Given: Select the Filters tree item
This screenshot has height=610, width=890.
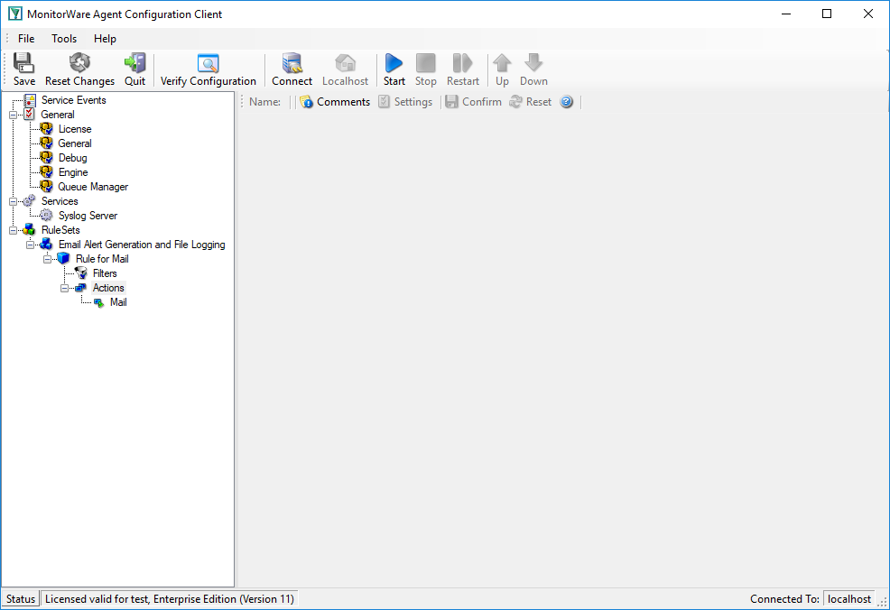Looking at the screenshot, I should (105, 273).
